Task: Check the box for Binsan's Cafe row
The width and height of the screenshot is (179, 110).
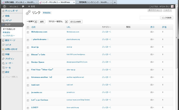Action: pos(28,55)
